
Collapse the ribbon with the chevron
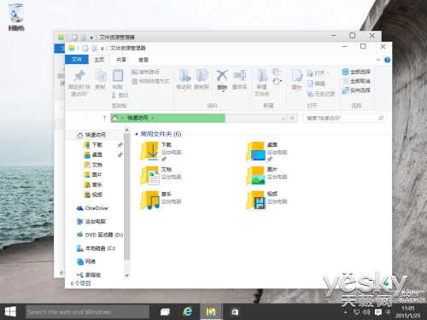tap(378, 60)
